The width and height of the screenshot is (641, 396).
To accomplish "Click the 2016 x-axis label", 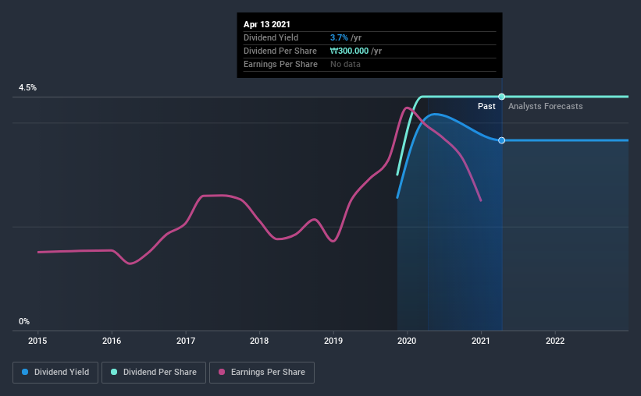I will [112, 341].
